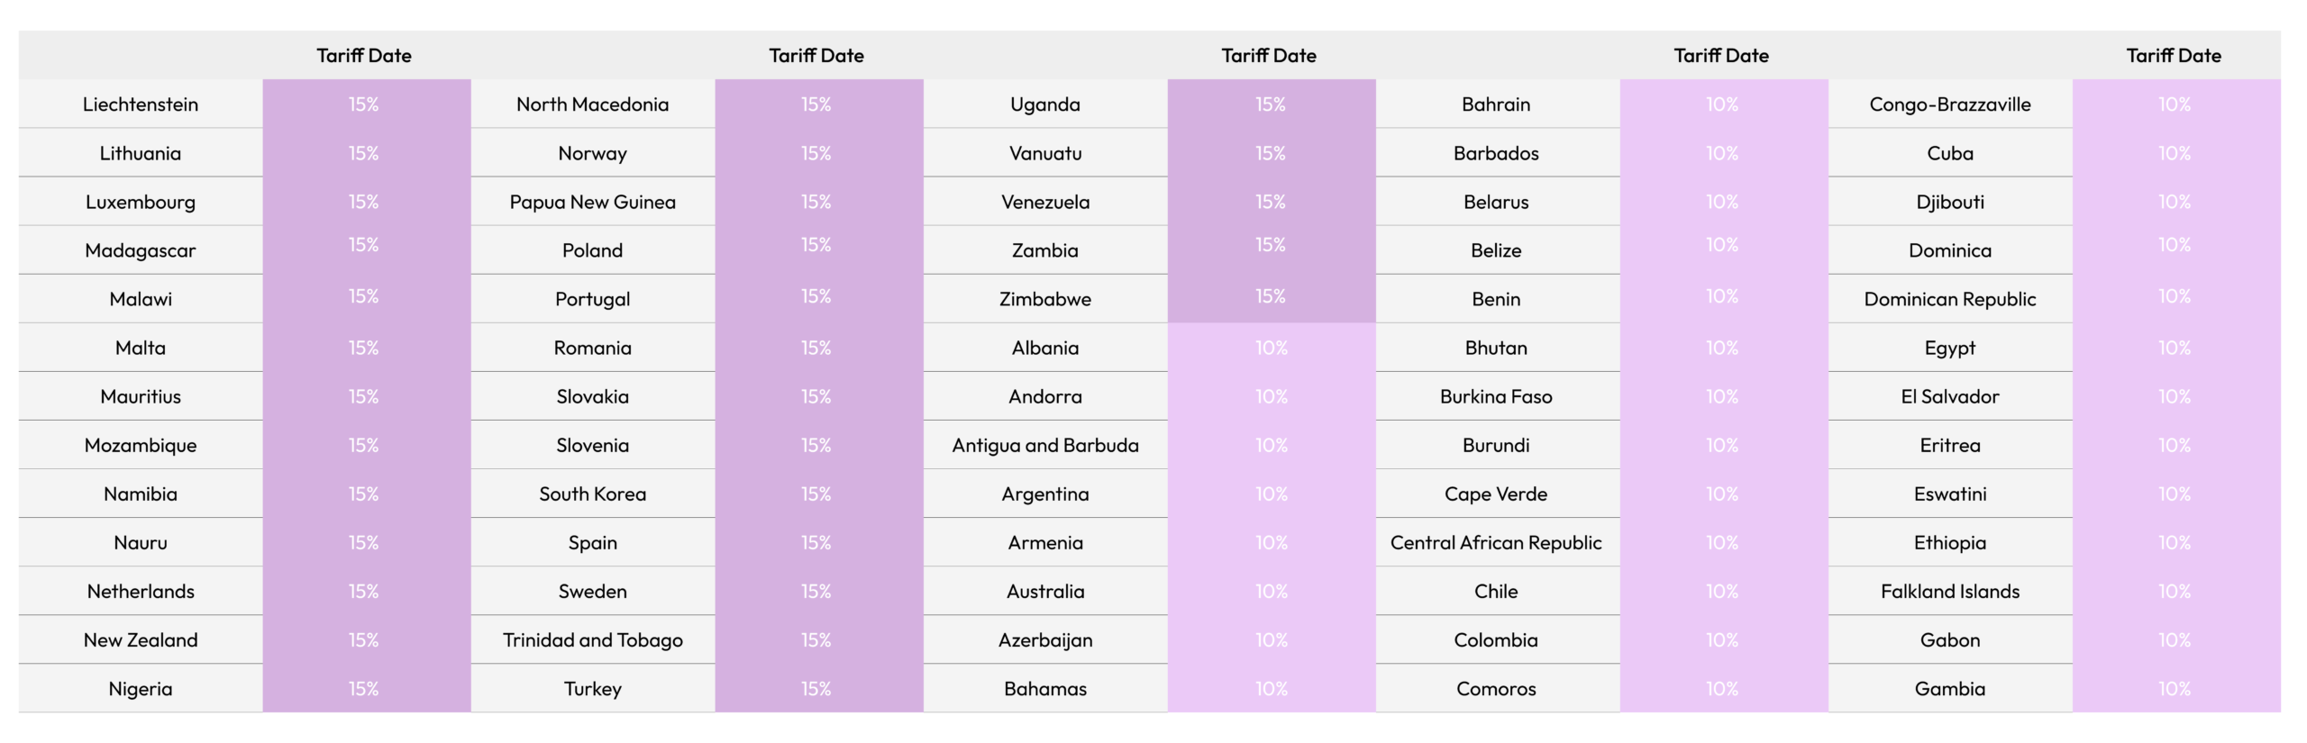Click Albania's 10% tariff cell
Viewport: 2307px width, 743px height.
pyautogui.click(x=1271, y=348)
